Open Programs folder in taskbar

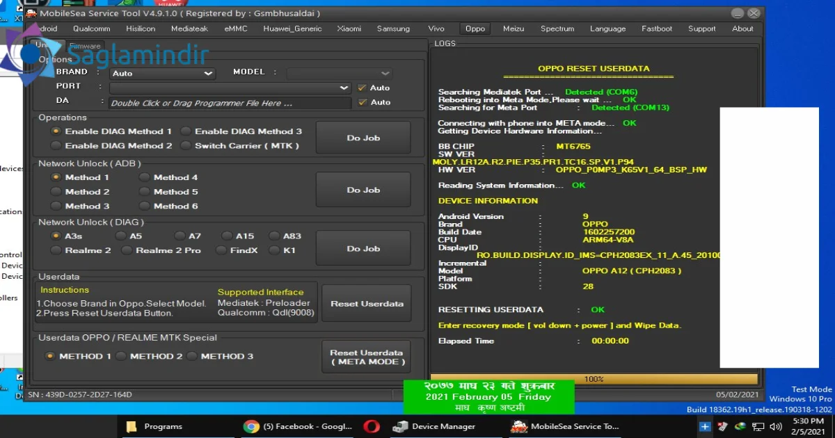tap(154, 426)
